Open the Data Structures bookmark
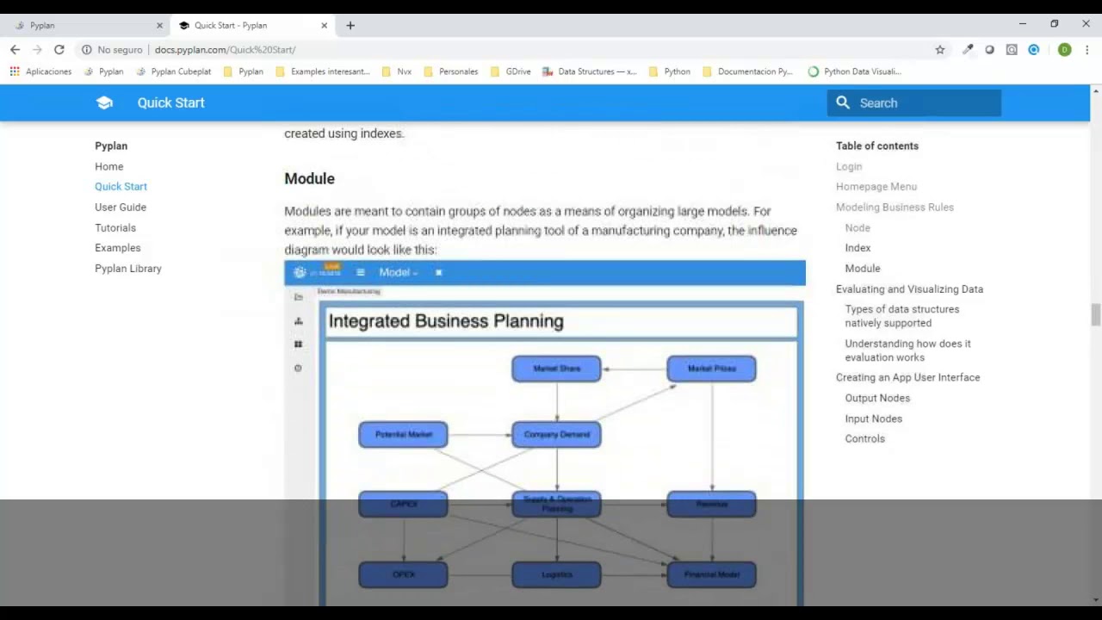This screenshot has width=1102, height=620. click(590, 71)
